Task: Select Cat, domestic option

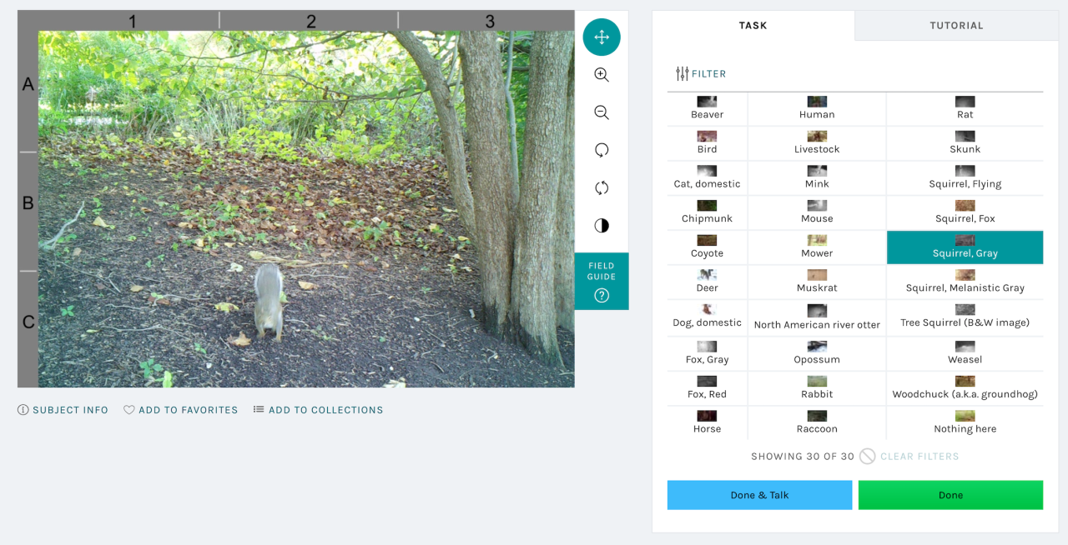Action: coord(708,177)
